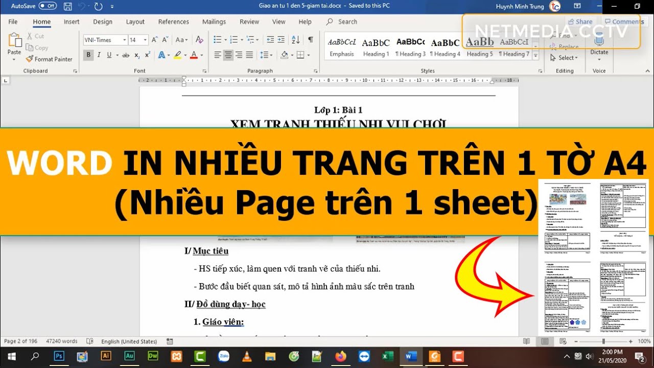Viewport: 654px width, 368px height.
Task: Align text right
Action: (239, 55)
